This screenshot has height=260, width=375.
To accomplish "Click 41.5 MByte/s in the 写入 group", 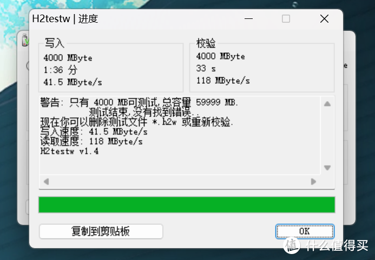I will pyautogui.click(x=73, y=82).
